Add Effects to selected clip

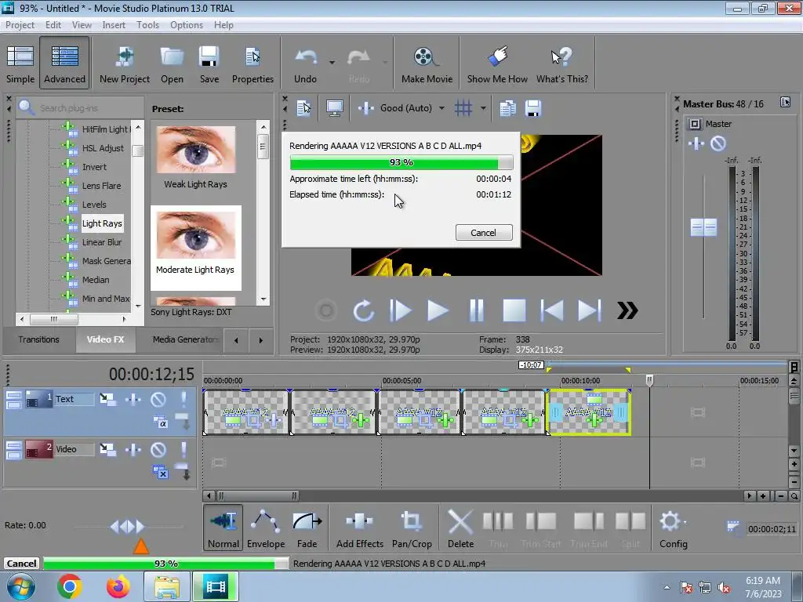(359, 528)
